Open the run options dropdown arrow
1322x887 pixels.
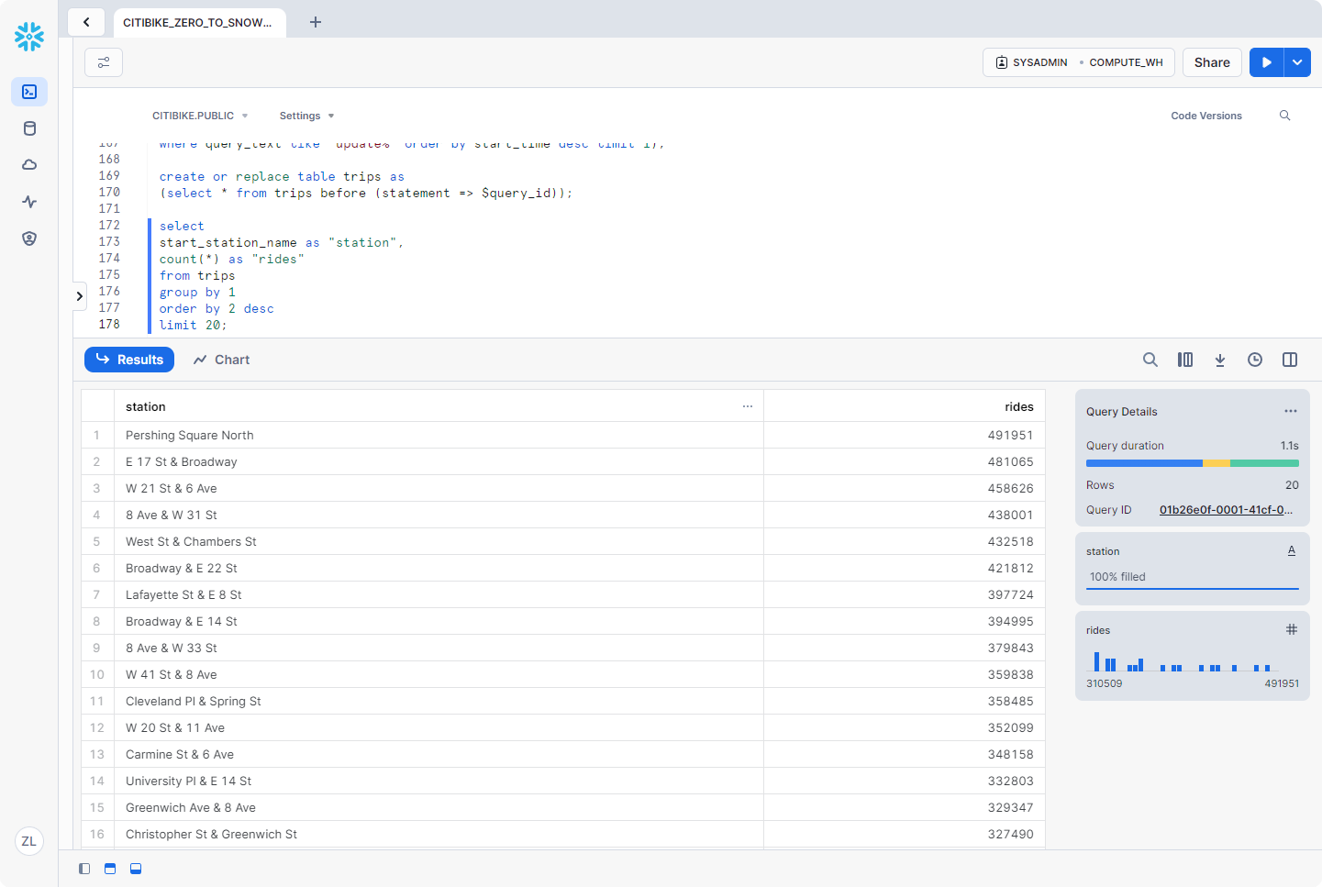(x=1297, y=62)
